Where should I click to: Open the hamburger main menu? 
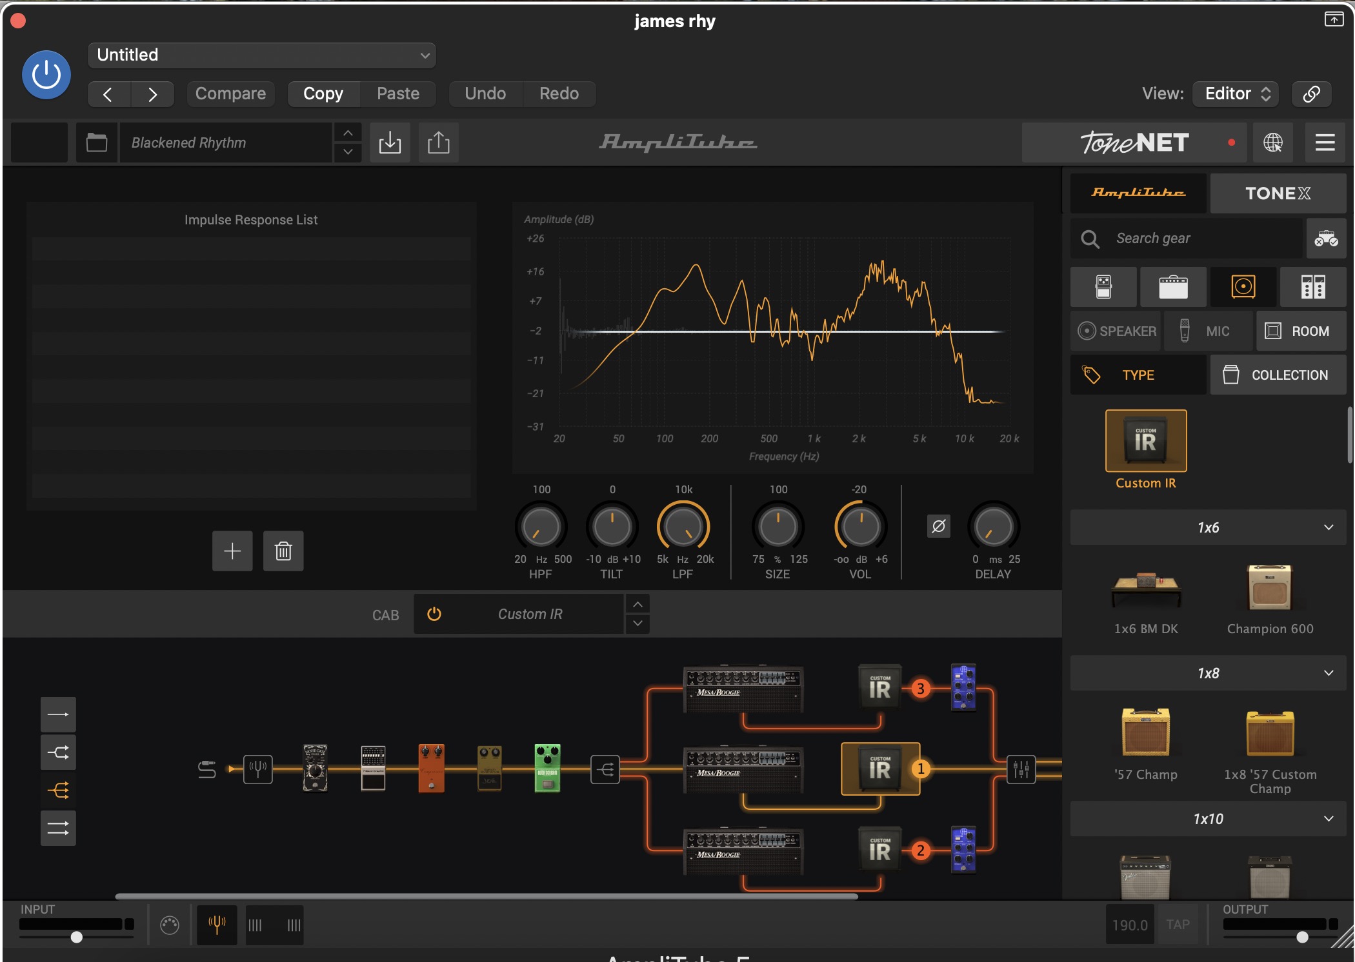coord(1325,142)
